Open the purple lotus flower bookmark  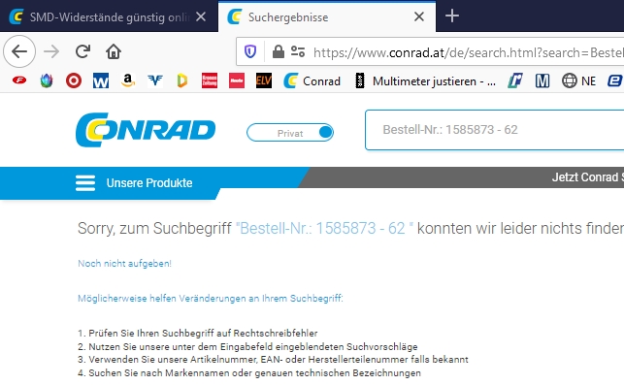click(x=47, y=80)
